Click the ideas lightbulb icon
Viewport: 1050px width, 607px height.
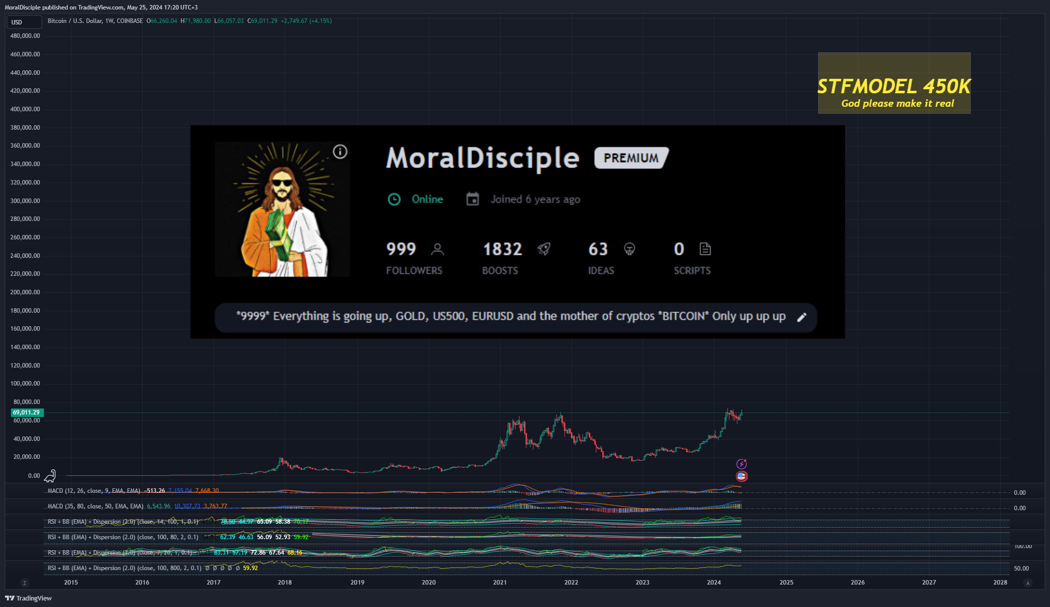point(629,249)
